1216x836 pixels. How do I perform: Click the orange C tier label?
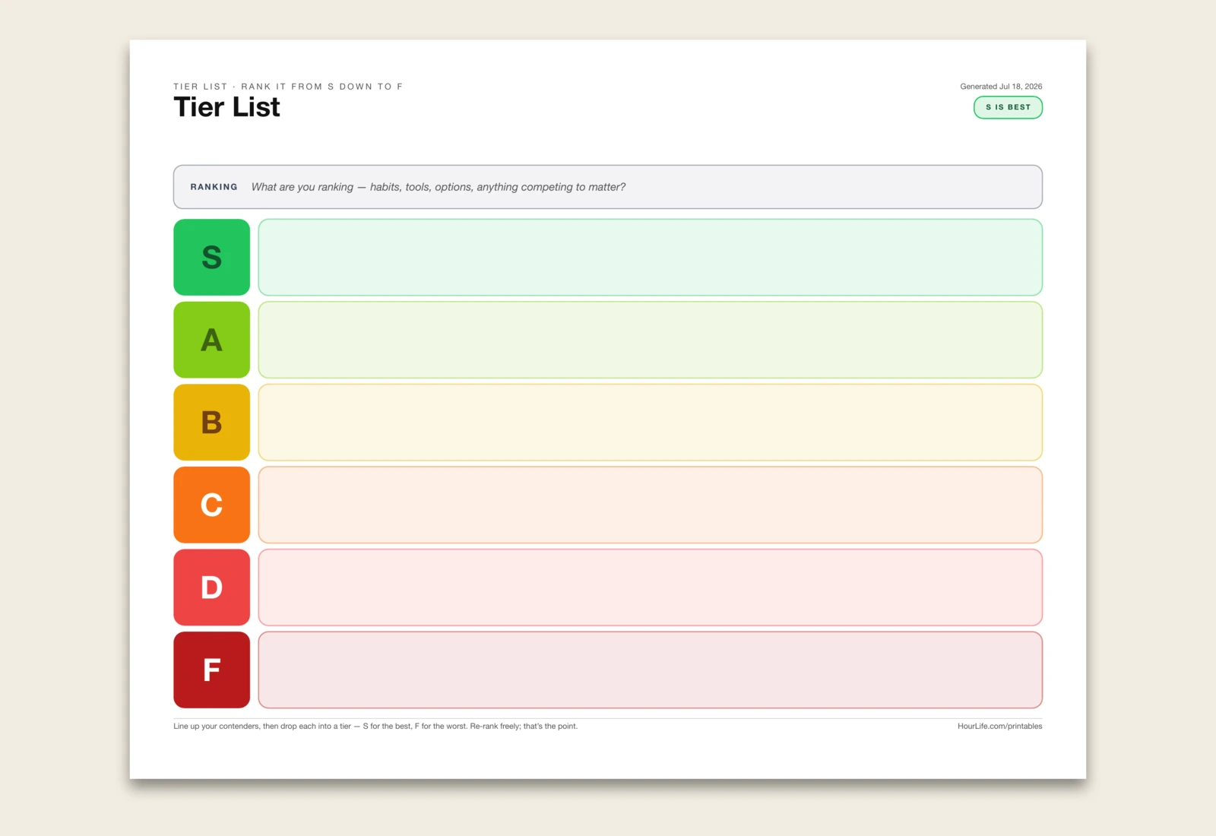[x=211, y=505]
